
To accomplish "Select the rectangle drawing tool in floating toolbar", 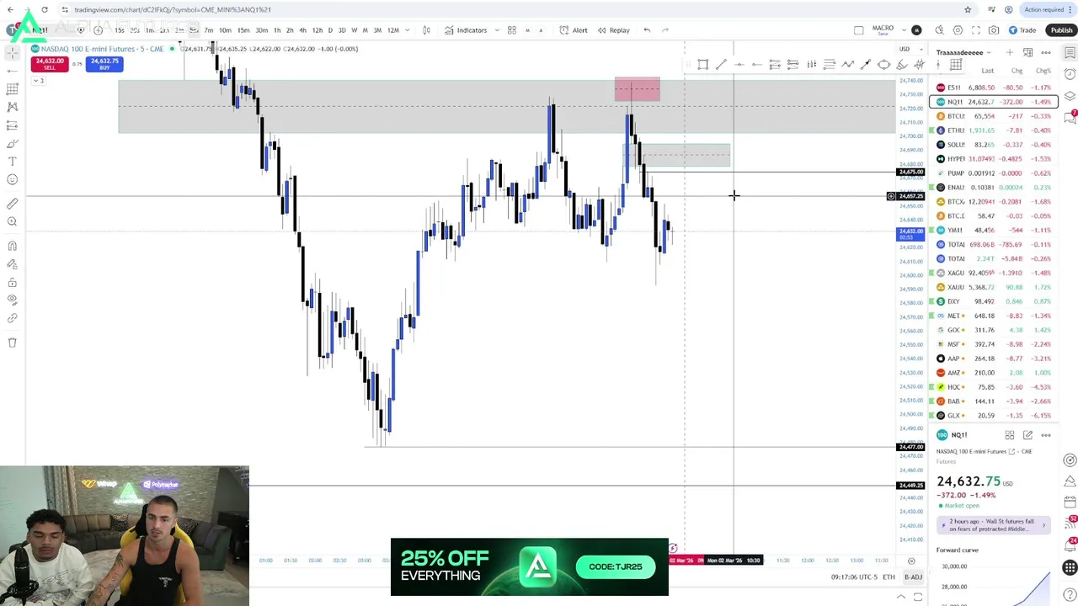I will click(702, 65).
